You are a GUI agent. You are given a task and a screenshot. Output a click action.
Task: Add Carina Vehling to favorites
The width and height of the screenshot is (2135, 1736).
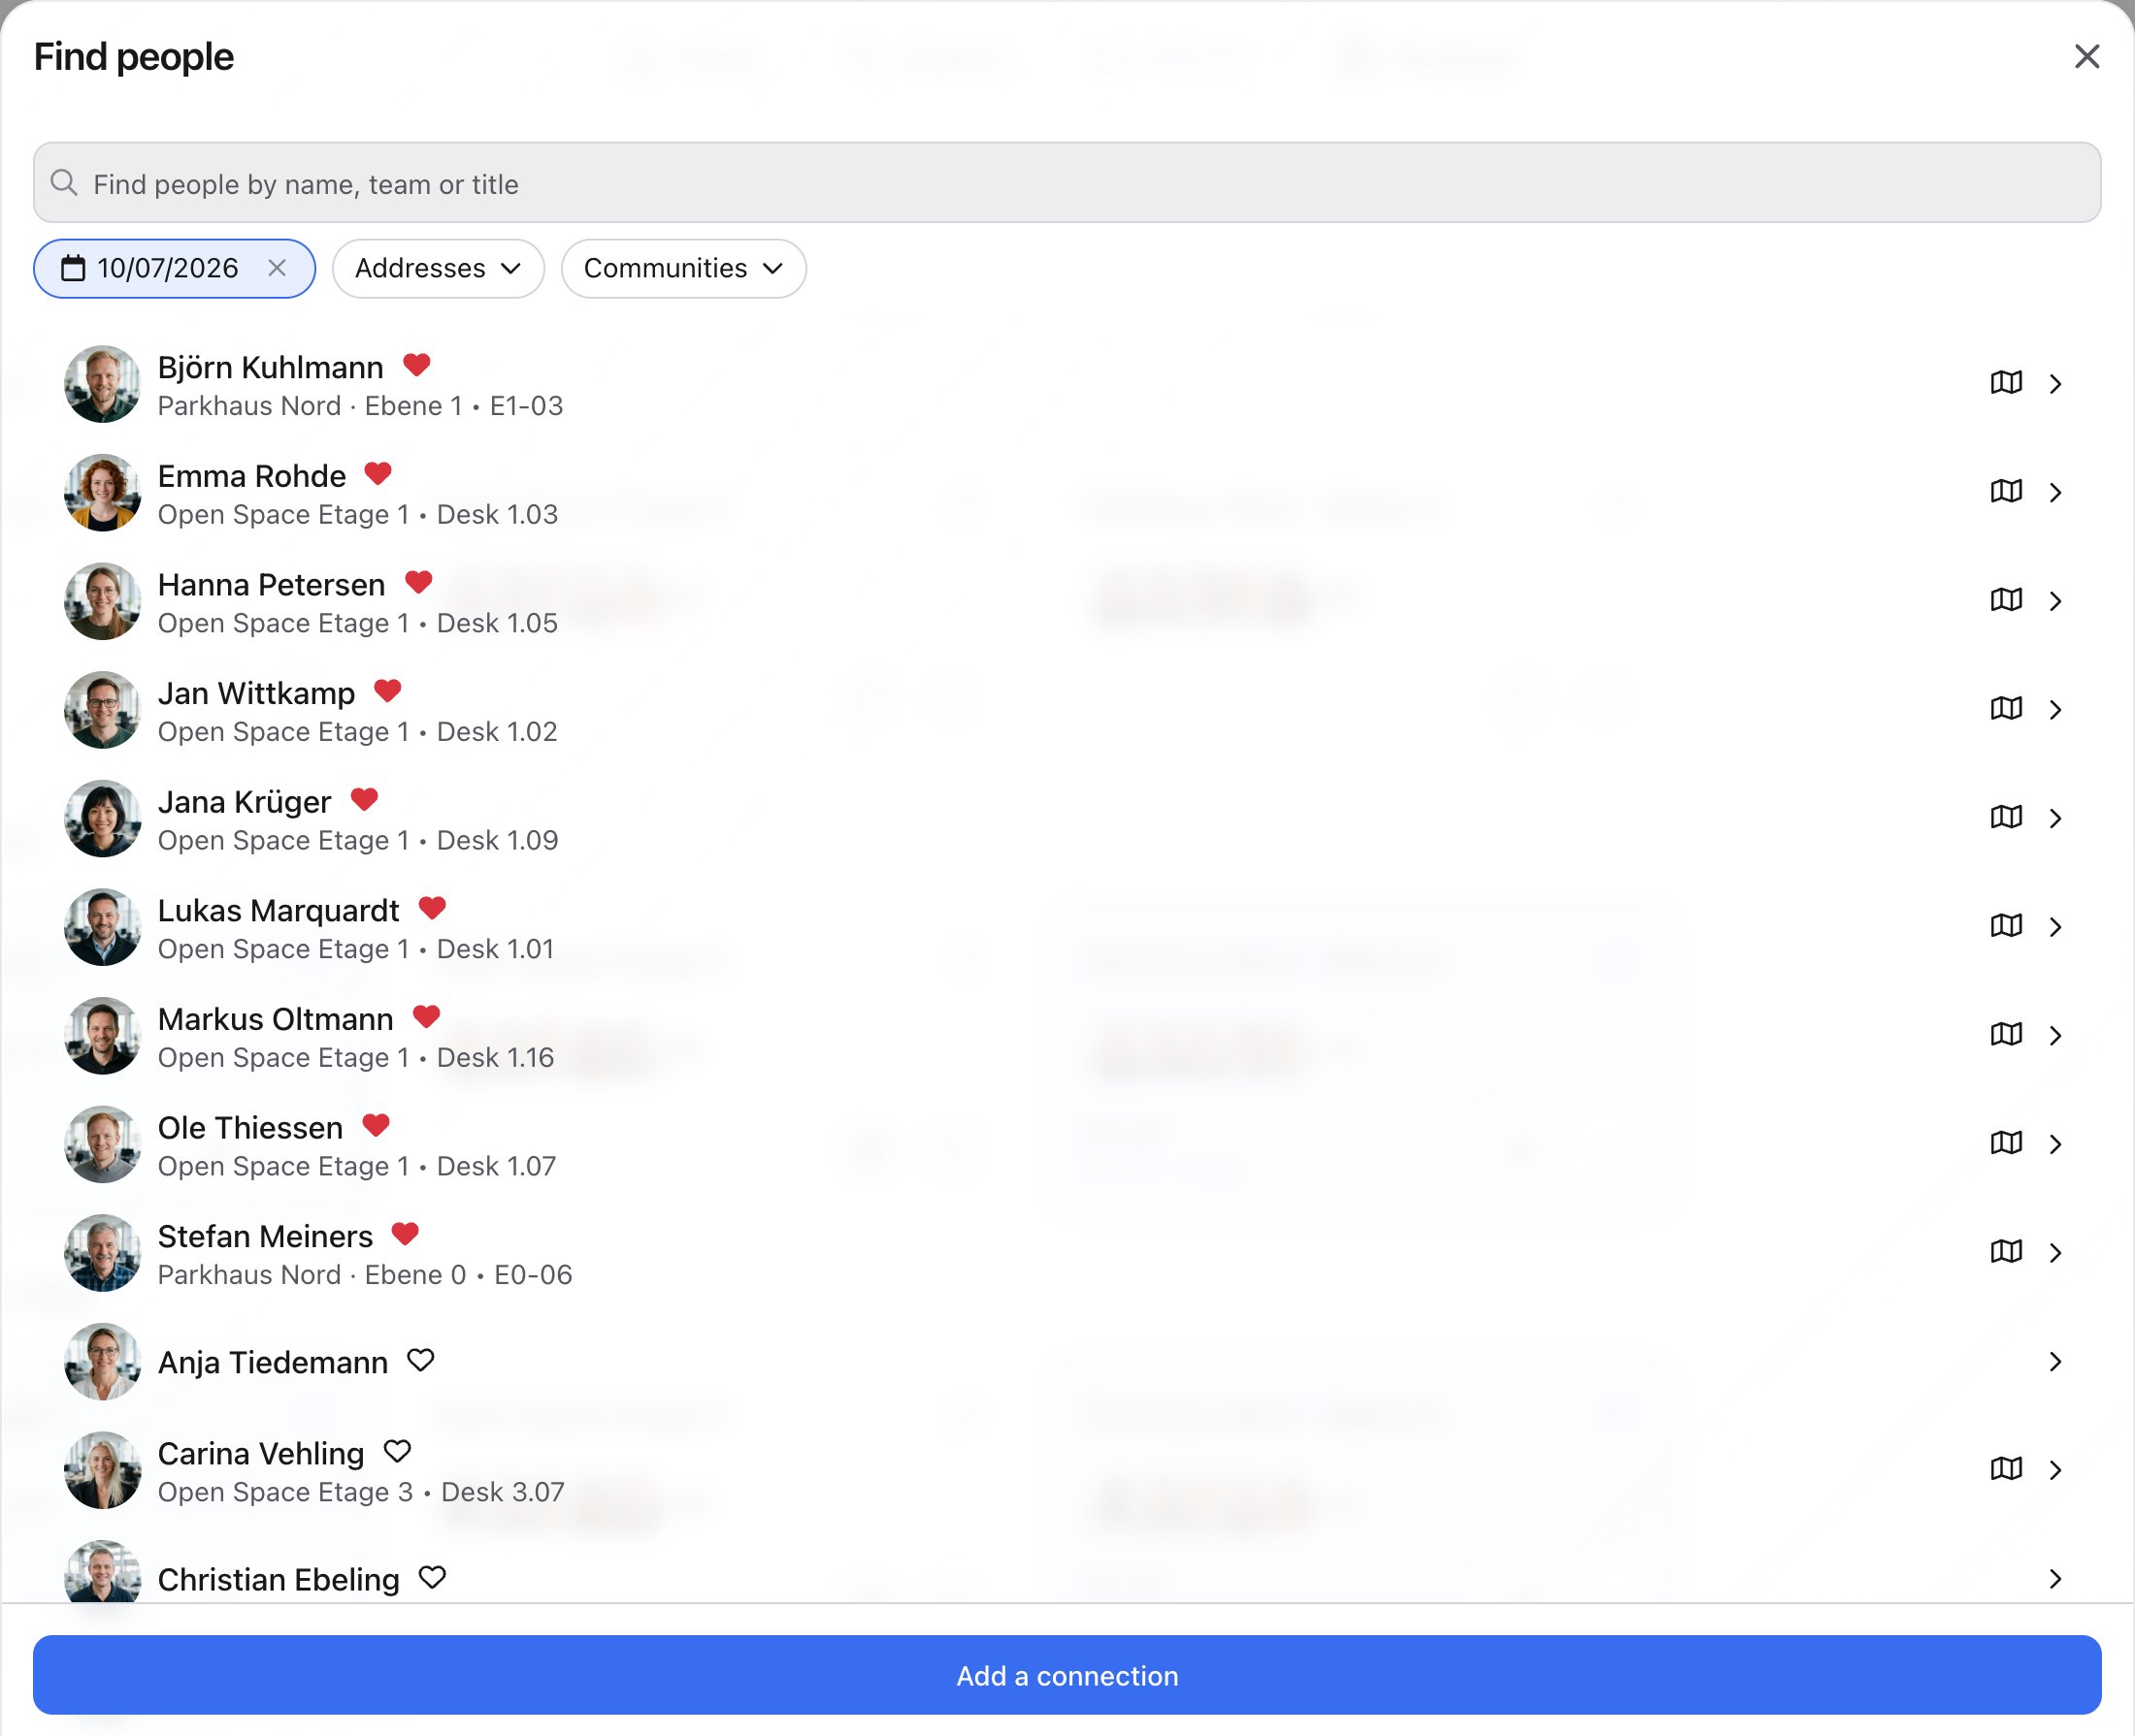click(397, 1451)
